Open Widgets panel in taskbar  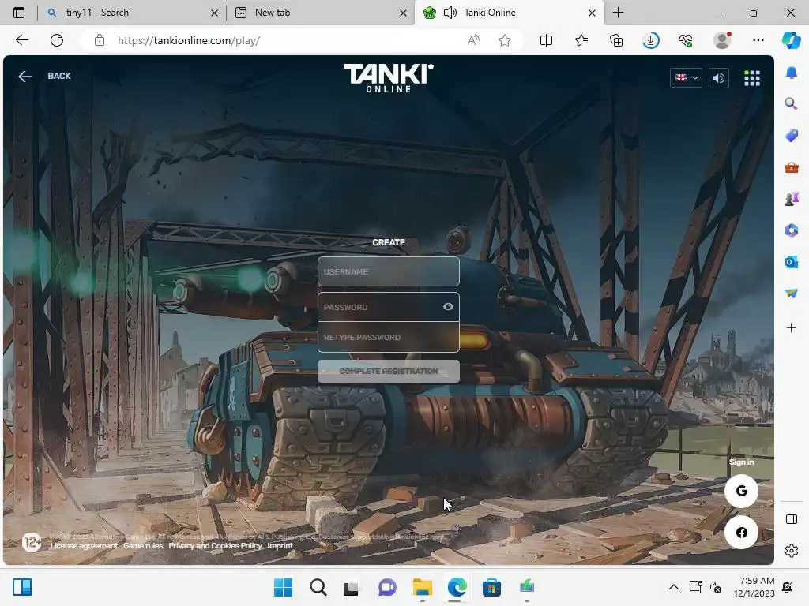pyautogui.click(x=22, y=587)
